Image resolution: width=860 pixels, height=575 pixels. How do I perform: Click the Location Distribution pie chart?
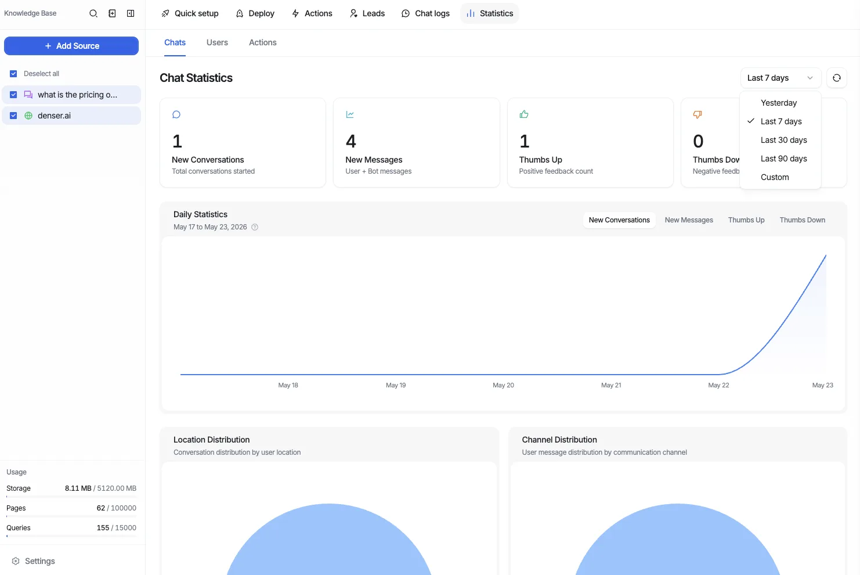(x=329, y=540)
